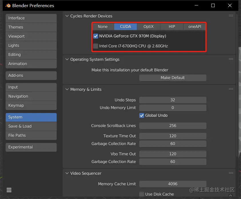Open the Lights preferences section
241x199 pixels.
[x=31, y=46]
